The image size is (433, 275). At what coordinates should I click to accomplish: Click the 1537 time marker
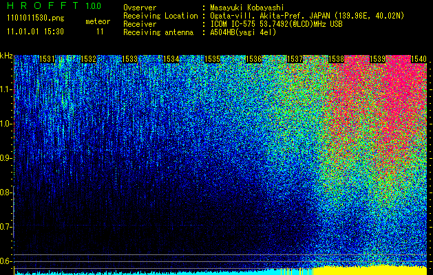295,59
